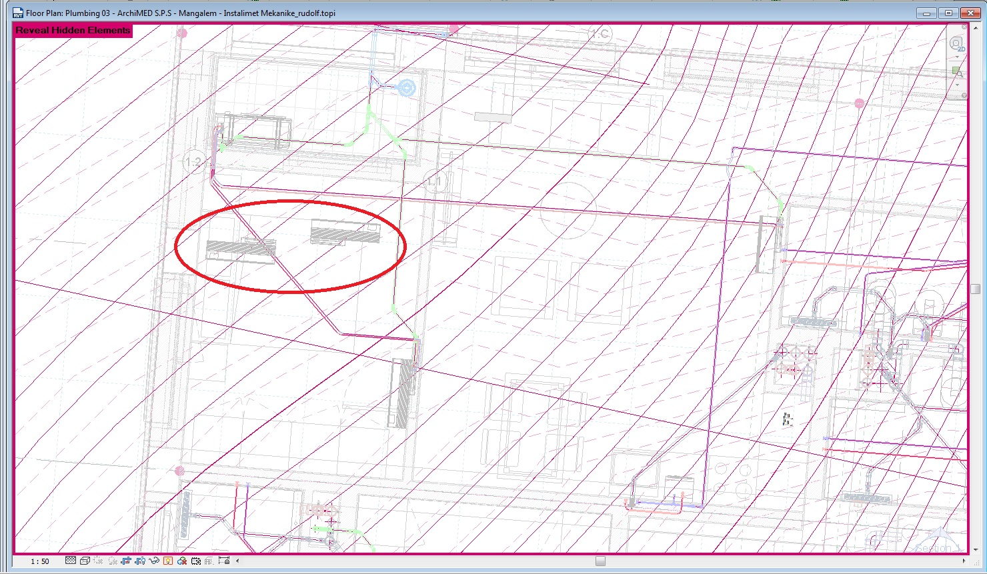Viewport: 987px width, 574px height.
Task: Open the 1:50 view scale menu
Action: [41, 561]
